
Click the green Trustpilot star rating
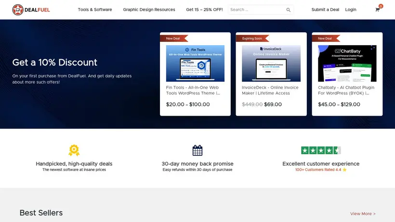[x=321, y=150]
